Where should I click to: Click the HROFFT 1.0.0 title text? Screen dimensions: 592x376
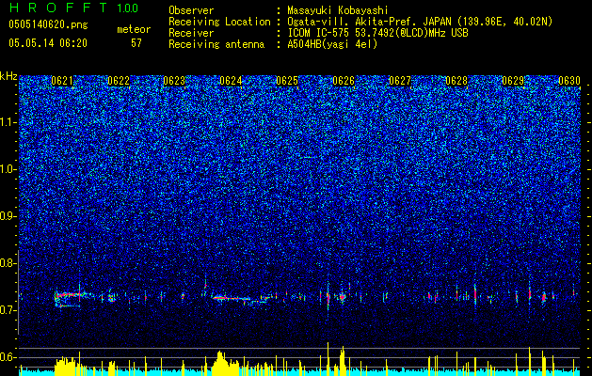pyautogui.click(x=73, y=8)
